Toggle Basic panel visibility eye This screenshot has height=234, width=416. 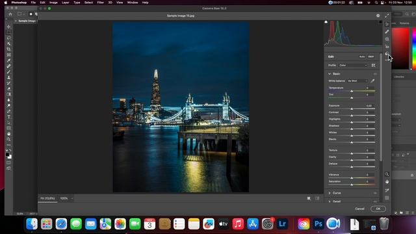pyautogui.click(x=375, y=74)
